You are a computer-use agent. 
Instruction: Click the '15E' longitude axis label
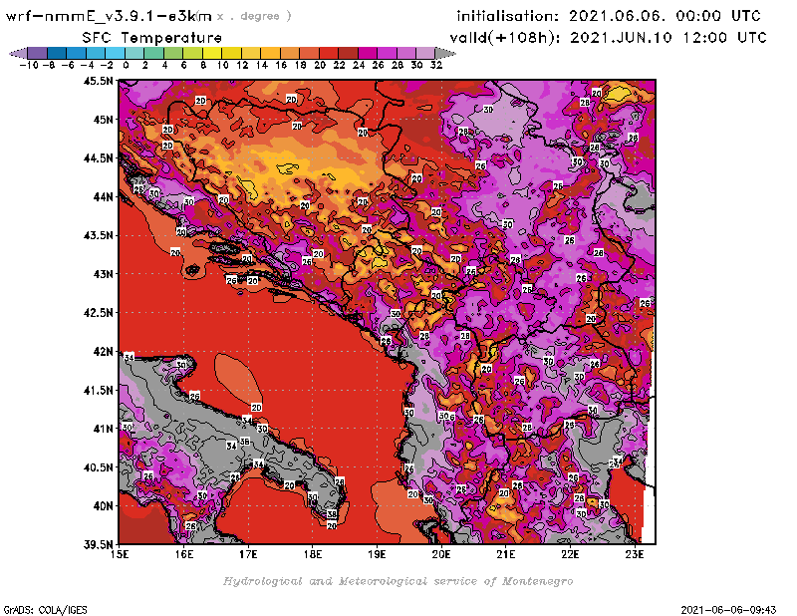click(x=120, y=554)
